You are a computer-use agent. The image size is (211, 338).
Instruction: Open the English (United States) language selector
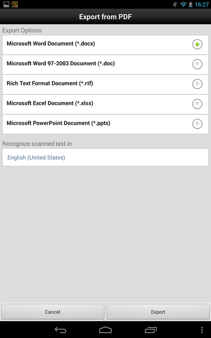[105, 157]
